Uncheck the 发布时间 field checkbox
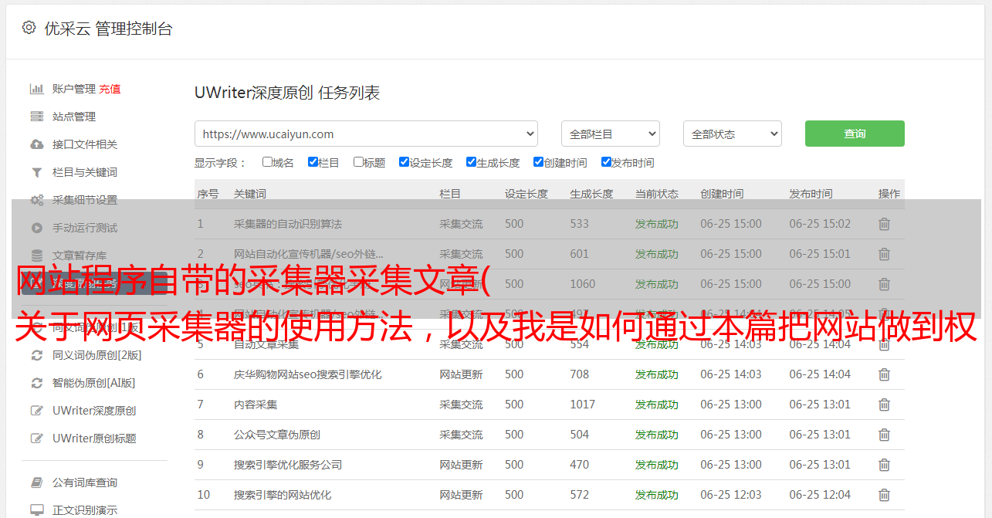The height and width of the screenshot is (518, 992). (606, 162)
